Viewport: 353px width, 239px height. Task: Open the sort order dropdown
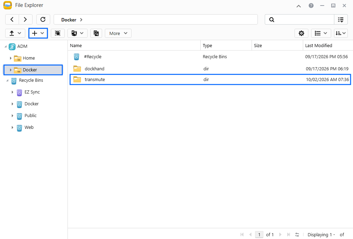coord(341,33)
